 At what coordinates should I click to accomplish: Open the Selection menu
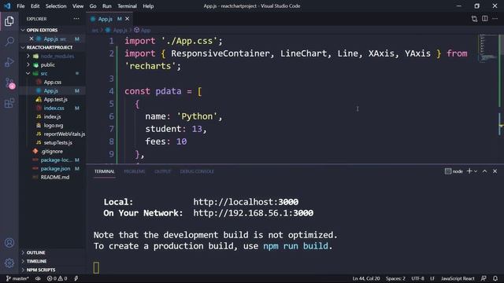(56, 6)
